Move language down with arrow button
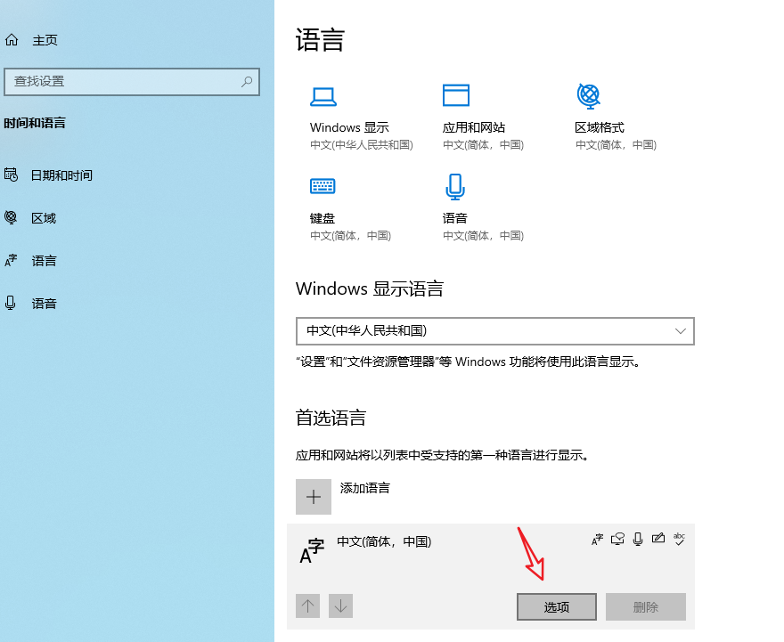This screenshot has height=642, width=784. click(341, 606)
